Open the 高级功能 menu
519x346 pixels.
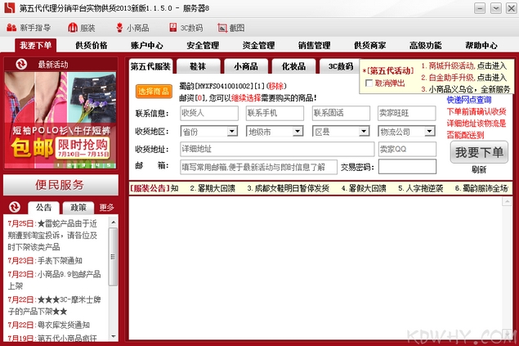click(425, 45)
